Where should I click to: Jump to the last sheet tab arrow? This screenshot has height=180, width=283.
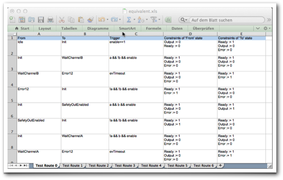pyautogui.click(x=25, y=165)
